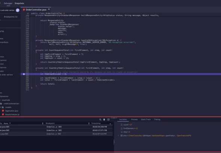Click the CountSequenceTotal method declaration
The height and width of the screenshot is (153, 221).
[74, 50]
